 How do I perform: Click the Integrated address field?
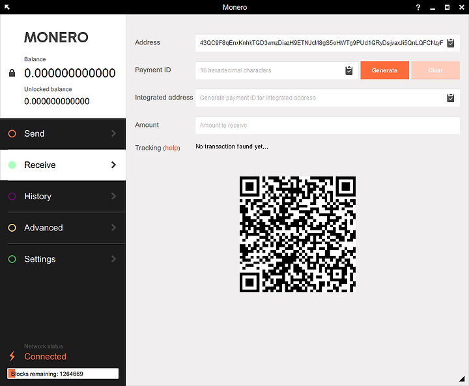pos(328,98)
